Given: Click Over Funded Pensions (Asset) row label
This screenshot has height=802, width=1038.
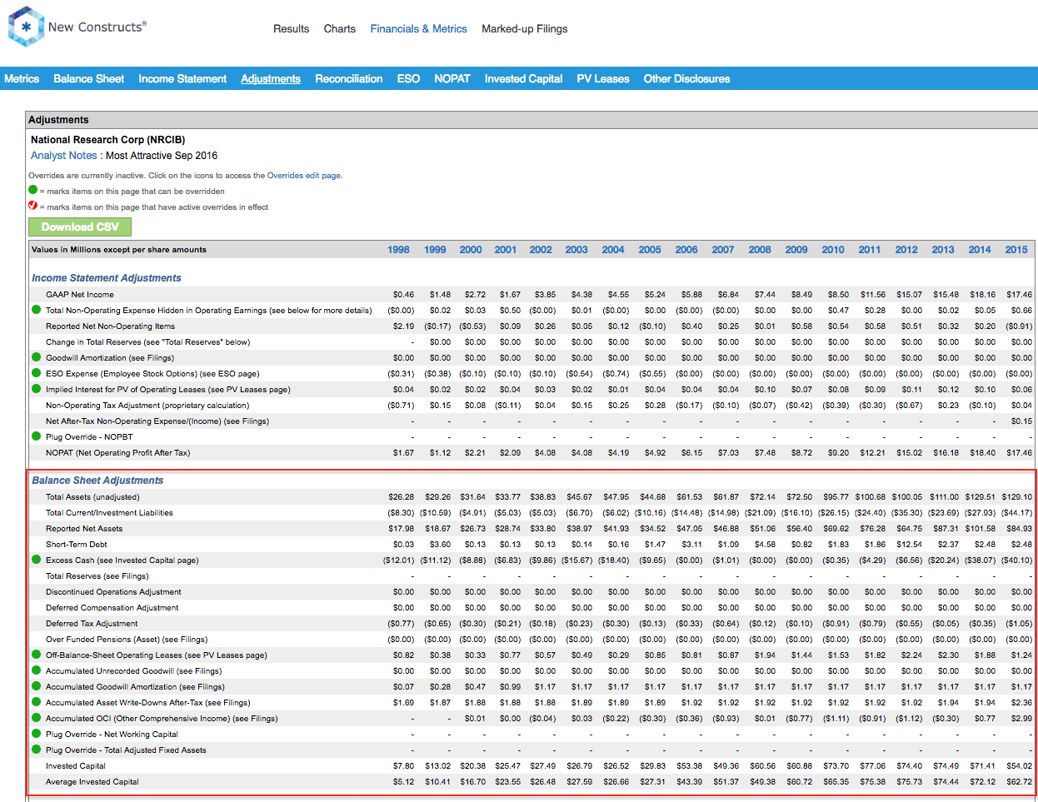Looking at the screenshot, I should (127, 639).
